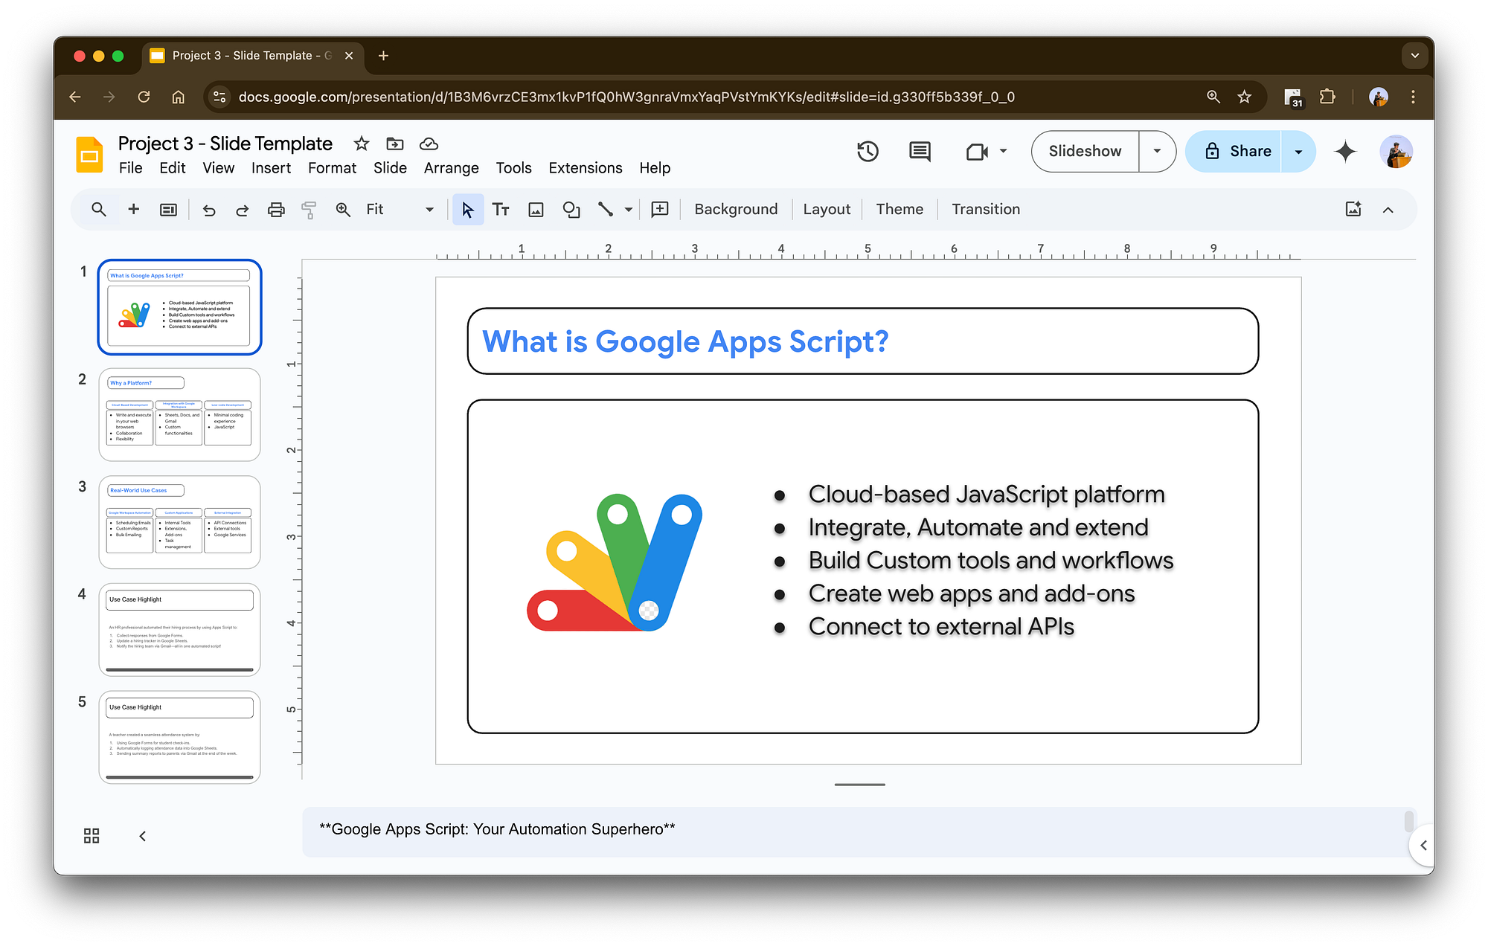
Task: Click the Theme button
Action: pyautogui.click(x=899, y=209)
